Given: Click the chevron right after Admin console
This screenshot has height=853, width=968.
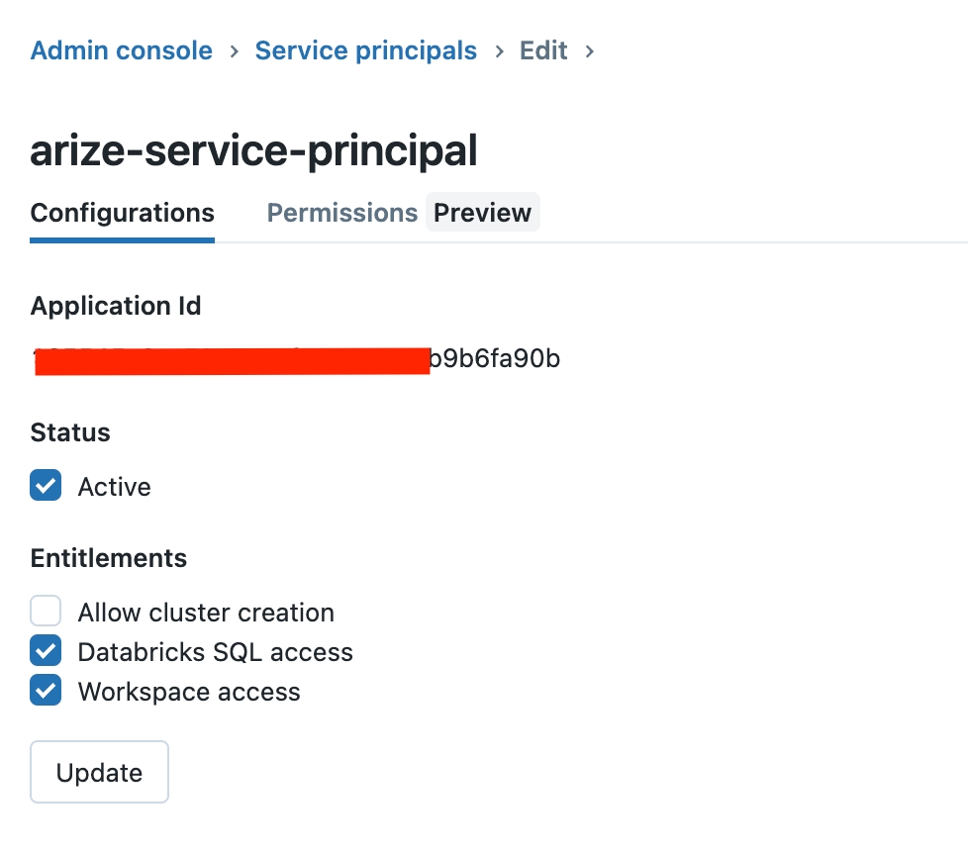Looking at the screenshot, I should (235, 51).
